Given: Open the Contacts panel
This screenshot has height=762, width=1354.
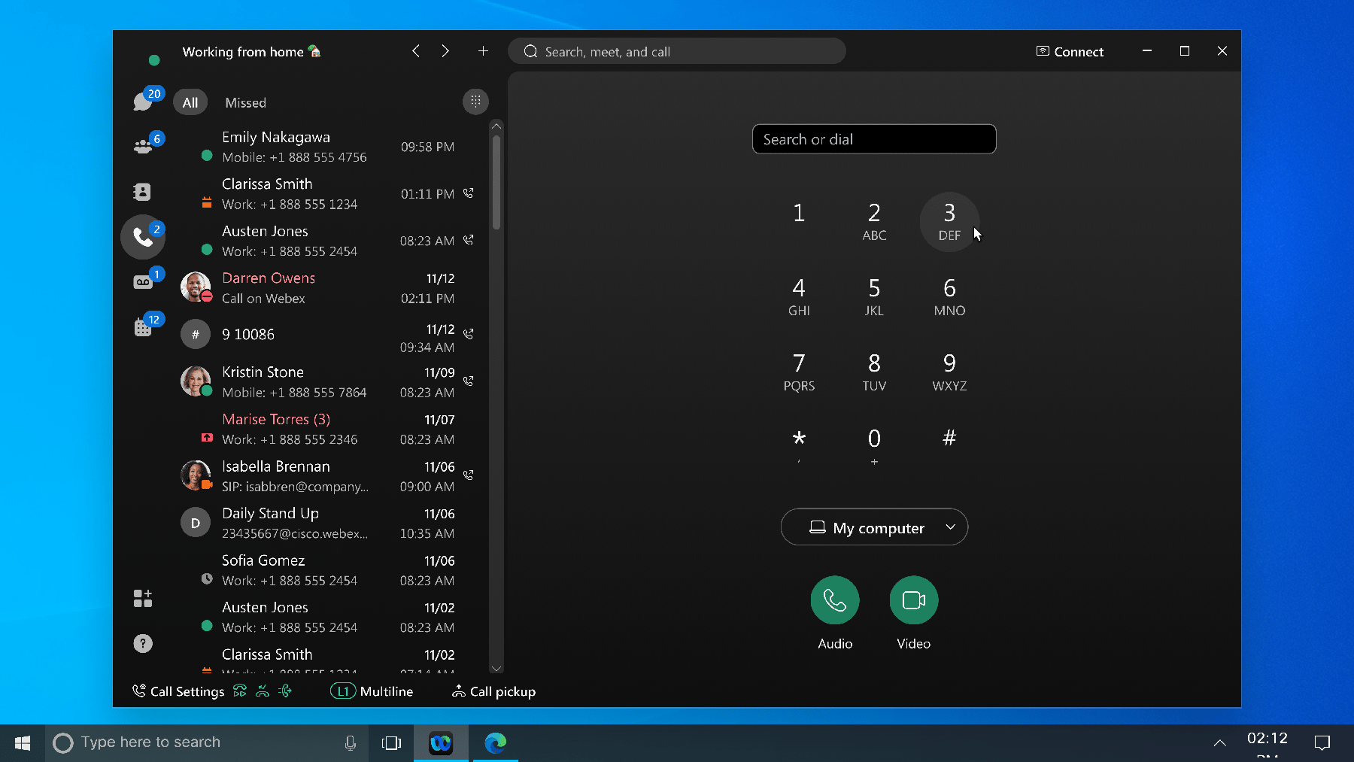Looking at the screenshot, I should pos(142,192).
